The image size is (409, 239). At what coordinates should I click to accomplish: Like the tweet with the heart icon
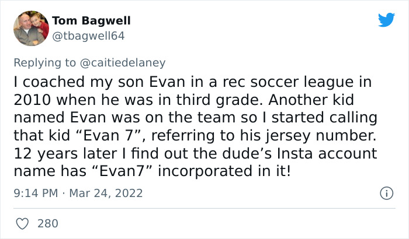[x=22, y=223]
